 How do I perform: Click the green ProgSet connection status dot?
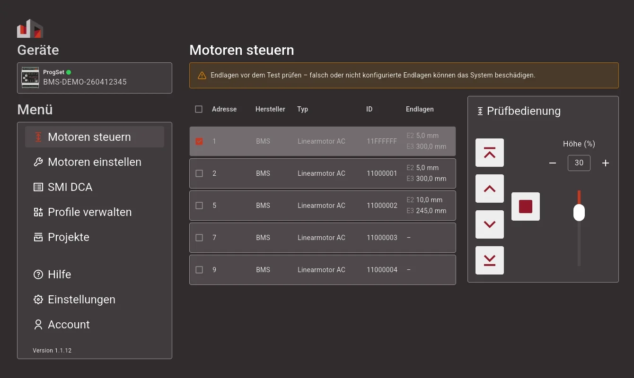pyautogui.click(x=69, y=72)
